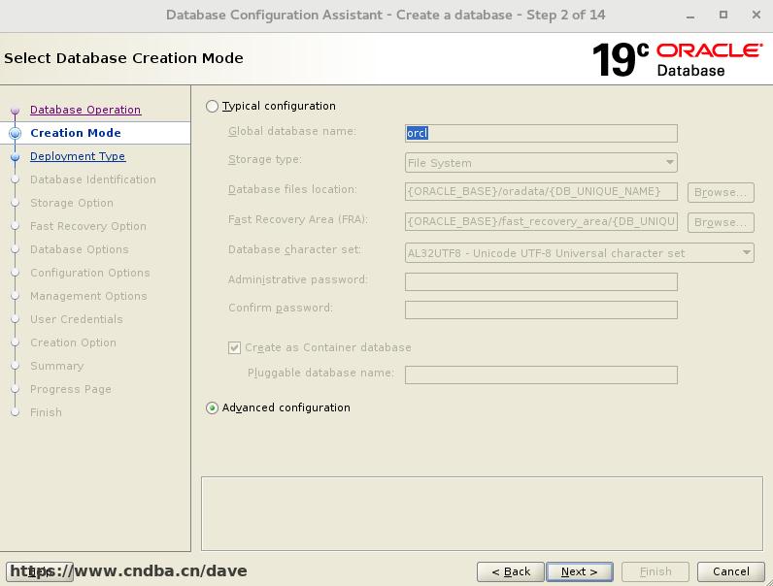
Task: Select the Advanced configuration radio button
Action: (212, 408)
